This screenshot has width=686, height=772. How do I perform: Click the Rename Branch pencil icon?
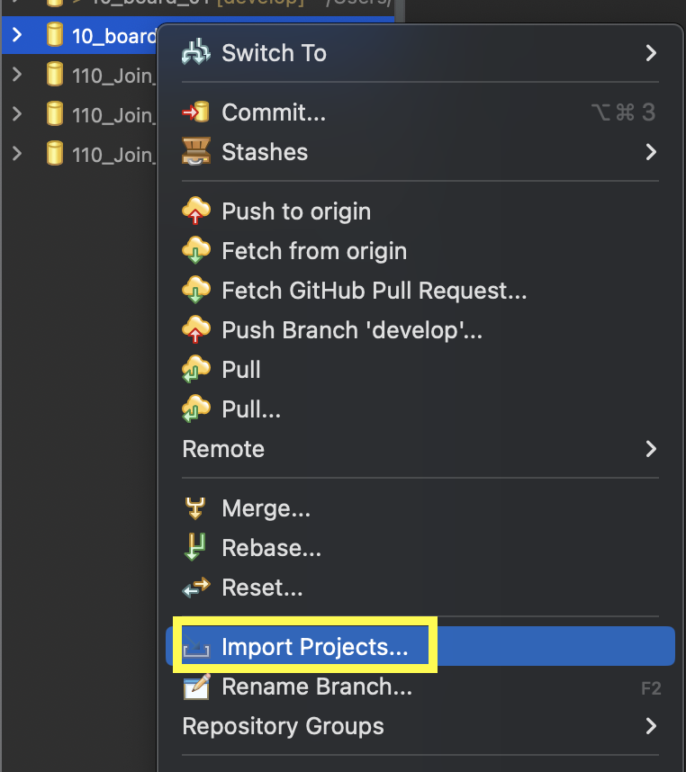(195, 687)
